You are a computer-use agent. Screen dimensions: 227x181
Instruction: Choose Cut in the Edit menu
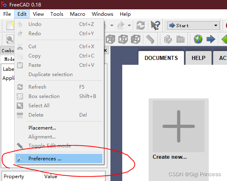59,47
